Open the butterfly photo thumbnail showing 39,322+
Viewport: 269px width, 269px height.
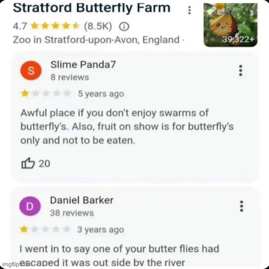[231, 25]
